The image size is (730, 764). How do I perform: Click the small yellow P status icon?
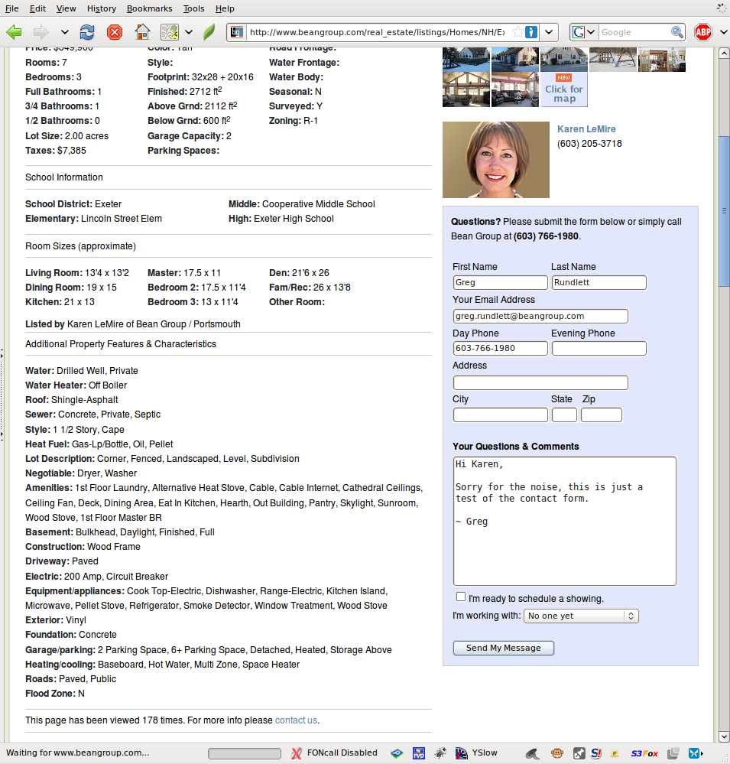click(615, 754)
